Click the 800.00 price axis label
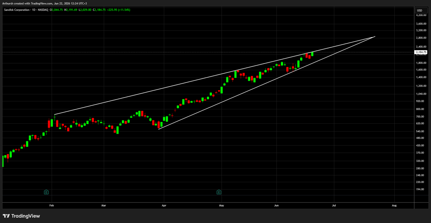 (420, 109)
